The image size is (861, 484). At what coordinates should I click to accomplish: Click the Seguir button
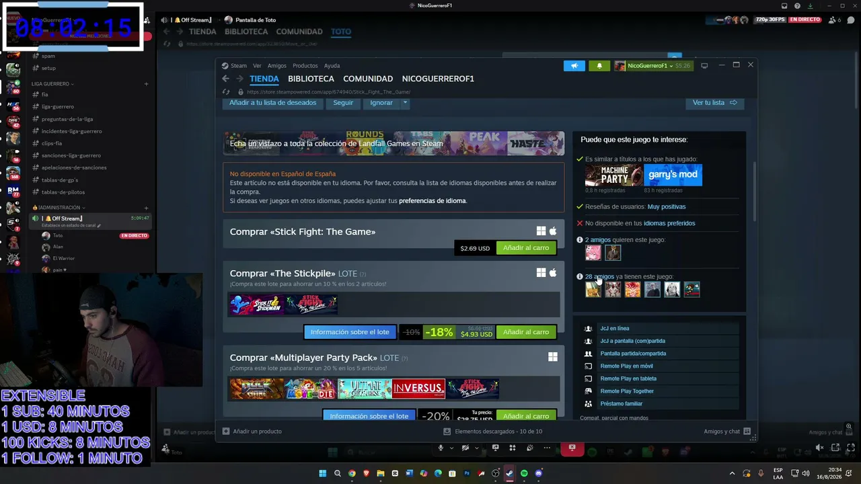343,103
